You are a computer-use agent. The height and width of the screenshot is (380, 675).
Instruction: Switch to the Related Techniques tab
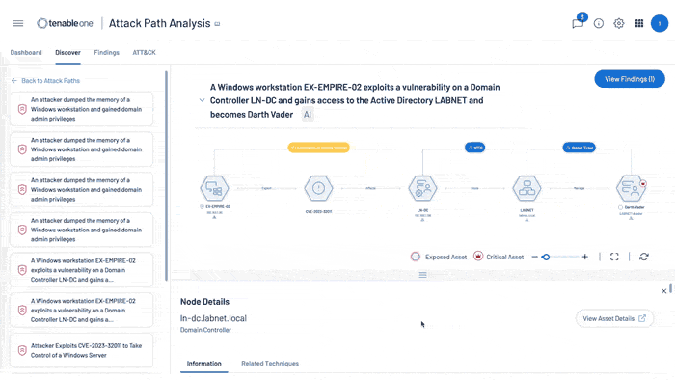pos(270,364)
